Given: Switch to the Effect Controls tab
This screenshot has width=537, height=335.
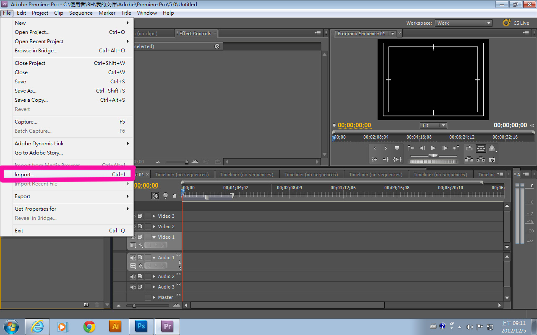Looking at the screenshot, I should [195, 33].
